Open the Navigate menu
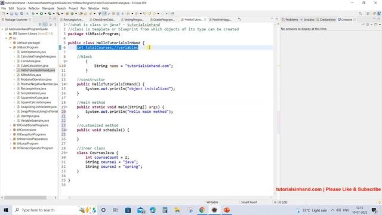382x215 pixels. click(48, 8)
